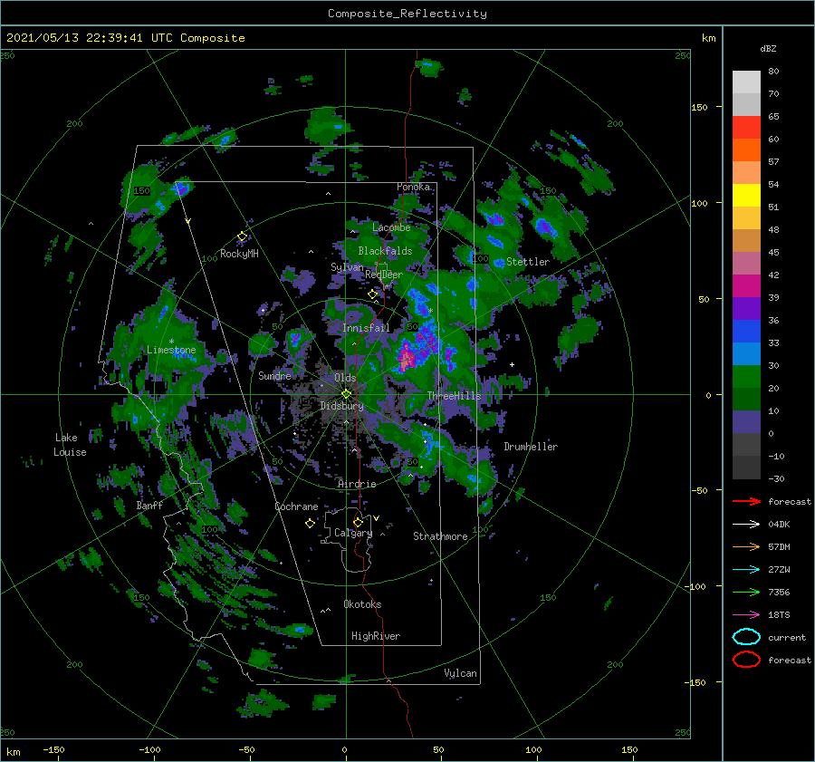Click the yellow diamond marker beside RockyMH
The width and height of the screenshot is (815, 762).
click(x=242, y=236)
